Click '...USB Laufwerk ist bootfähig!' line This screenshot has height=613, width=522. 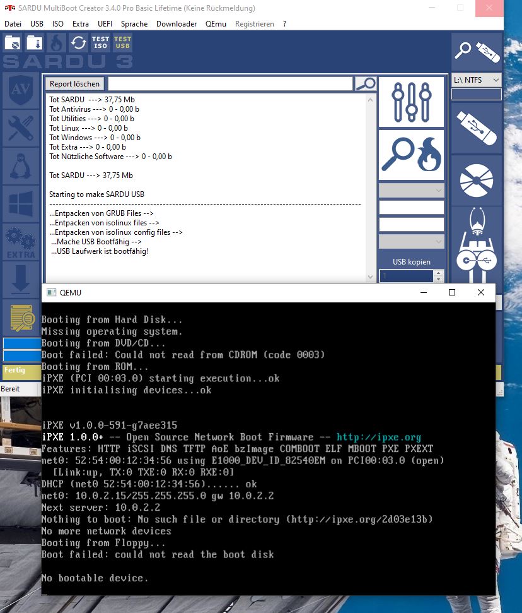point(100,251)
